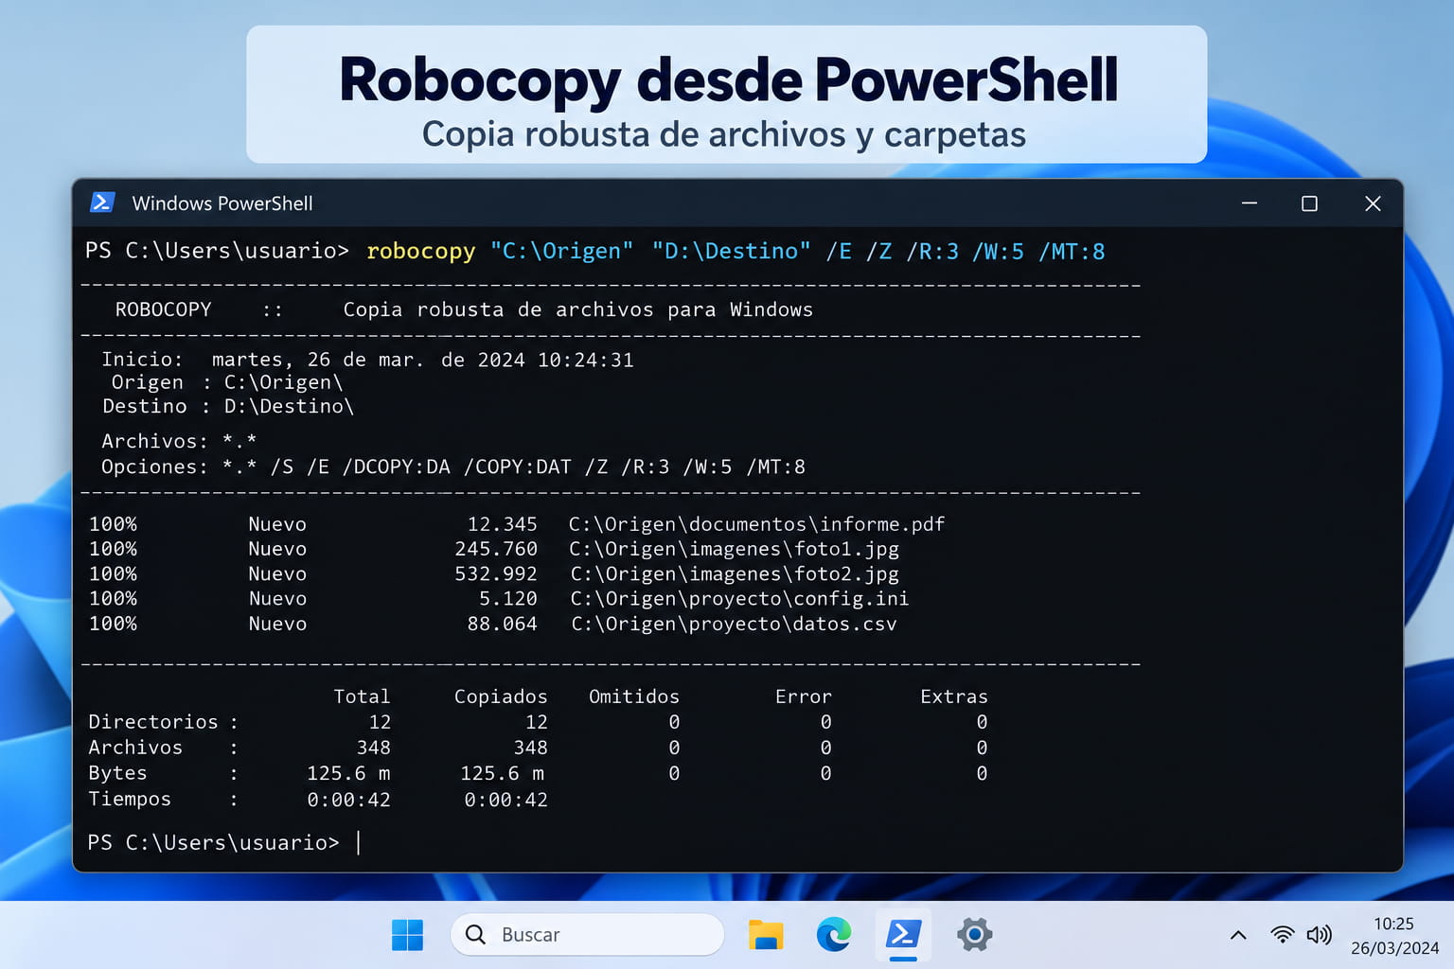Click the file size 532.992
Viewport: 1454px width, 969px height.
496,574
